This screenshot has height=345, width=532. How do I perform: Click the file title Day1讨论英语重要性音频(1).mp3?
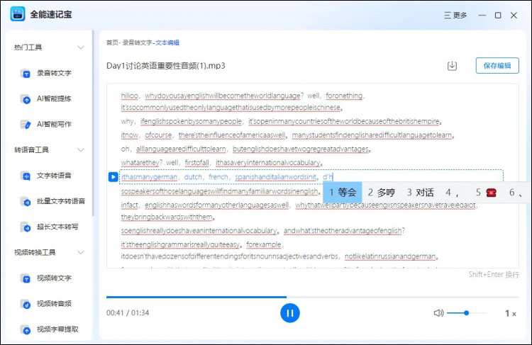click(x=165, y=66)
